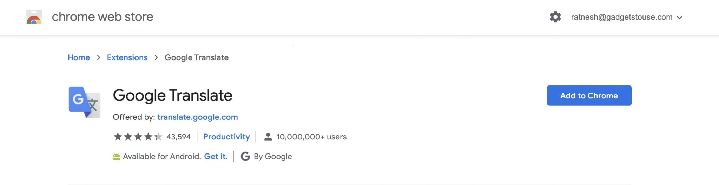Screen dimensions: 719x185
Task: Navigate to Extensions breadcrumb link
Action: 127,57
